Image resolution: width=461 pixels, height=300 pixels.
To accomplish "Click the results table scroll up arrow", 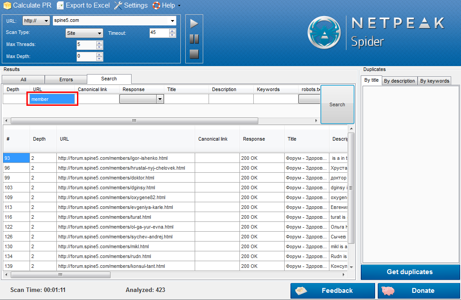I will coord(351,129).
